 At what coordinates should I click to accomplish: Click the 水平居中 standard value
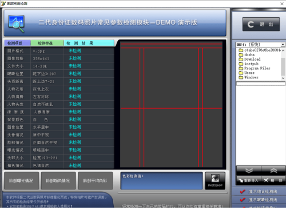coord(41,127)
